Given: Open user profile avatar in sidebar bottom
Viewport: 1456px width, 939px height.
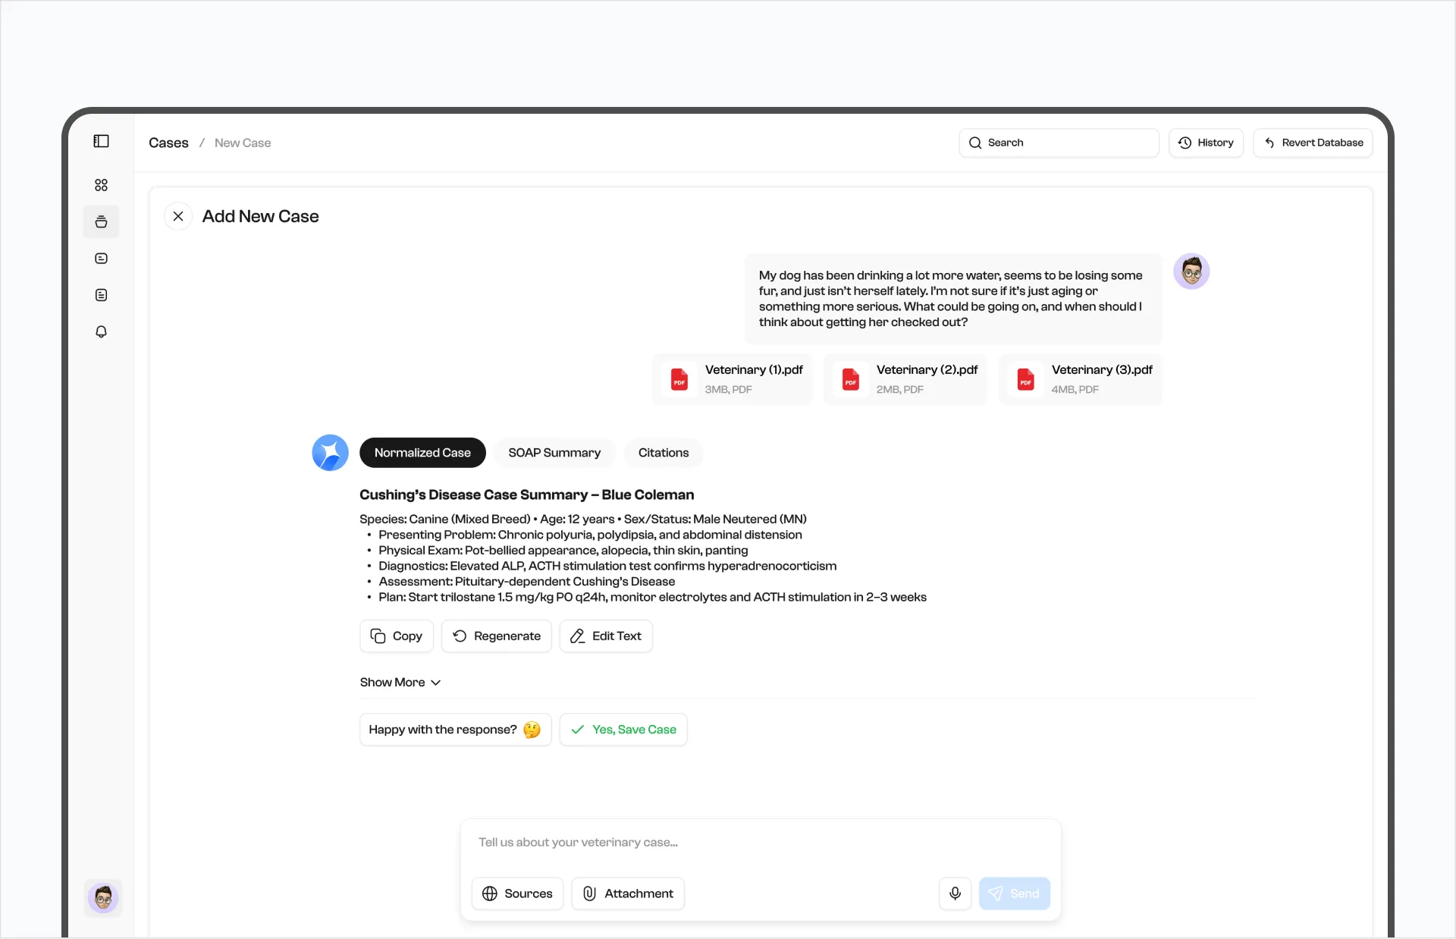Looking at the screenshot, I should point(104,898).
